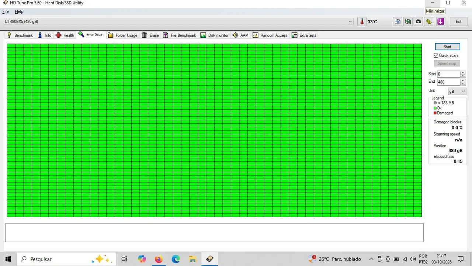
Task: Open the Unit gB dropdown
Action: (x=457, y=91)
